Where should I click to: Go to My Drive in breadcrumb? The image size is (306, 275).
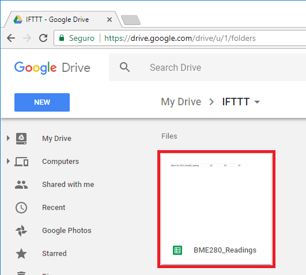tap(181, 102)
